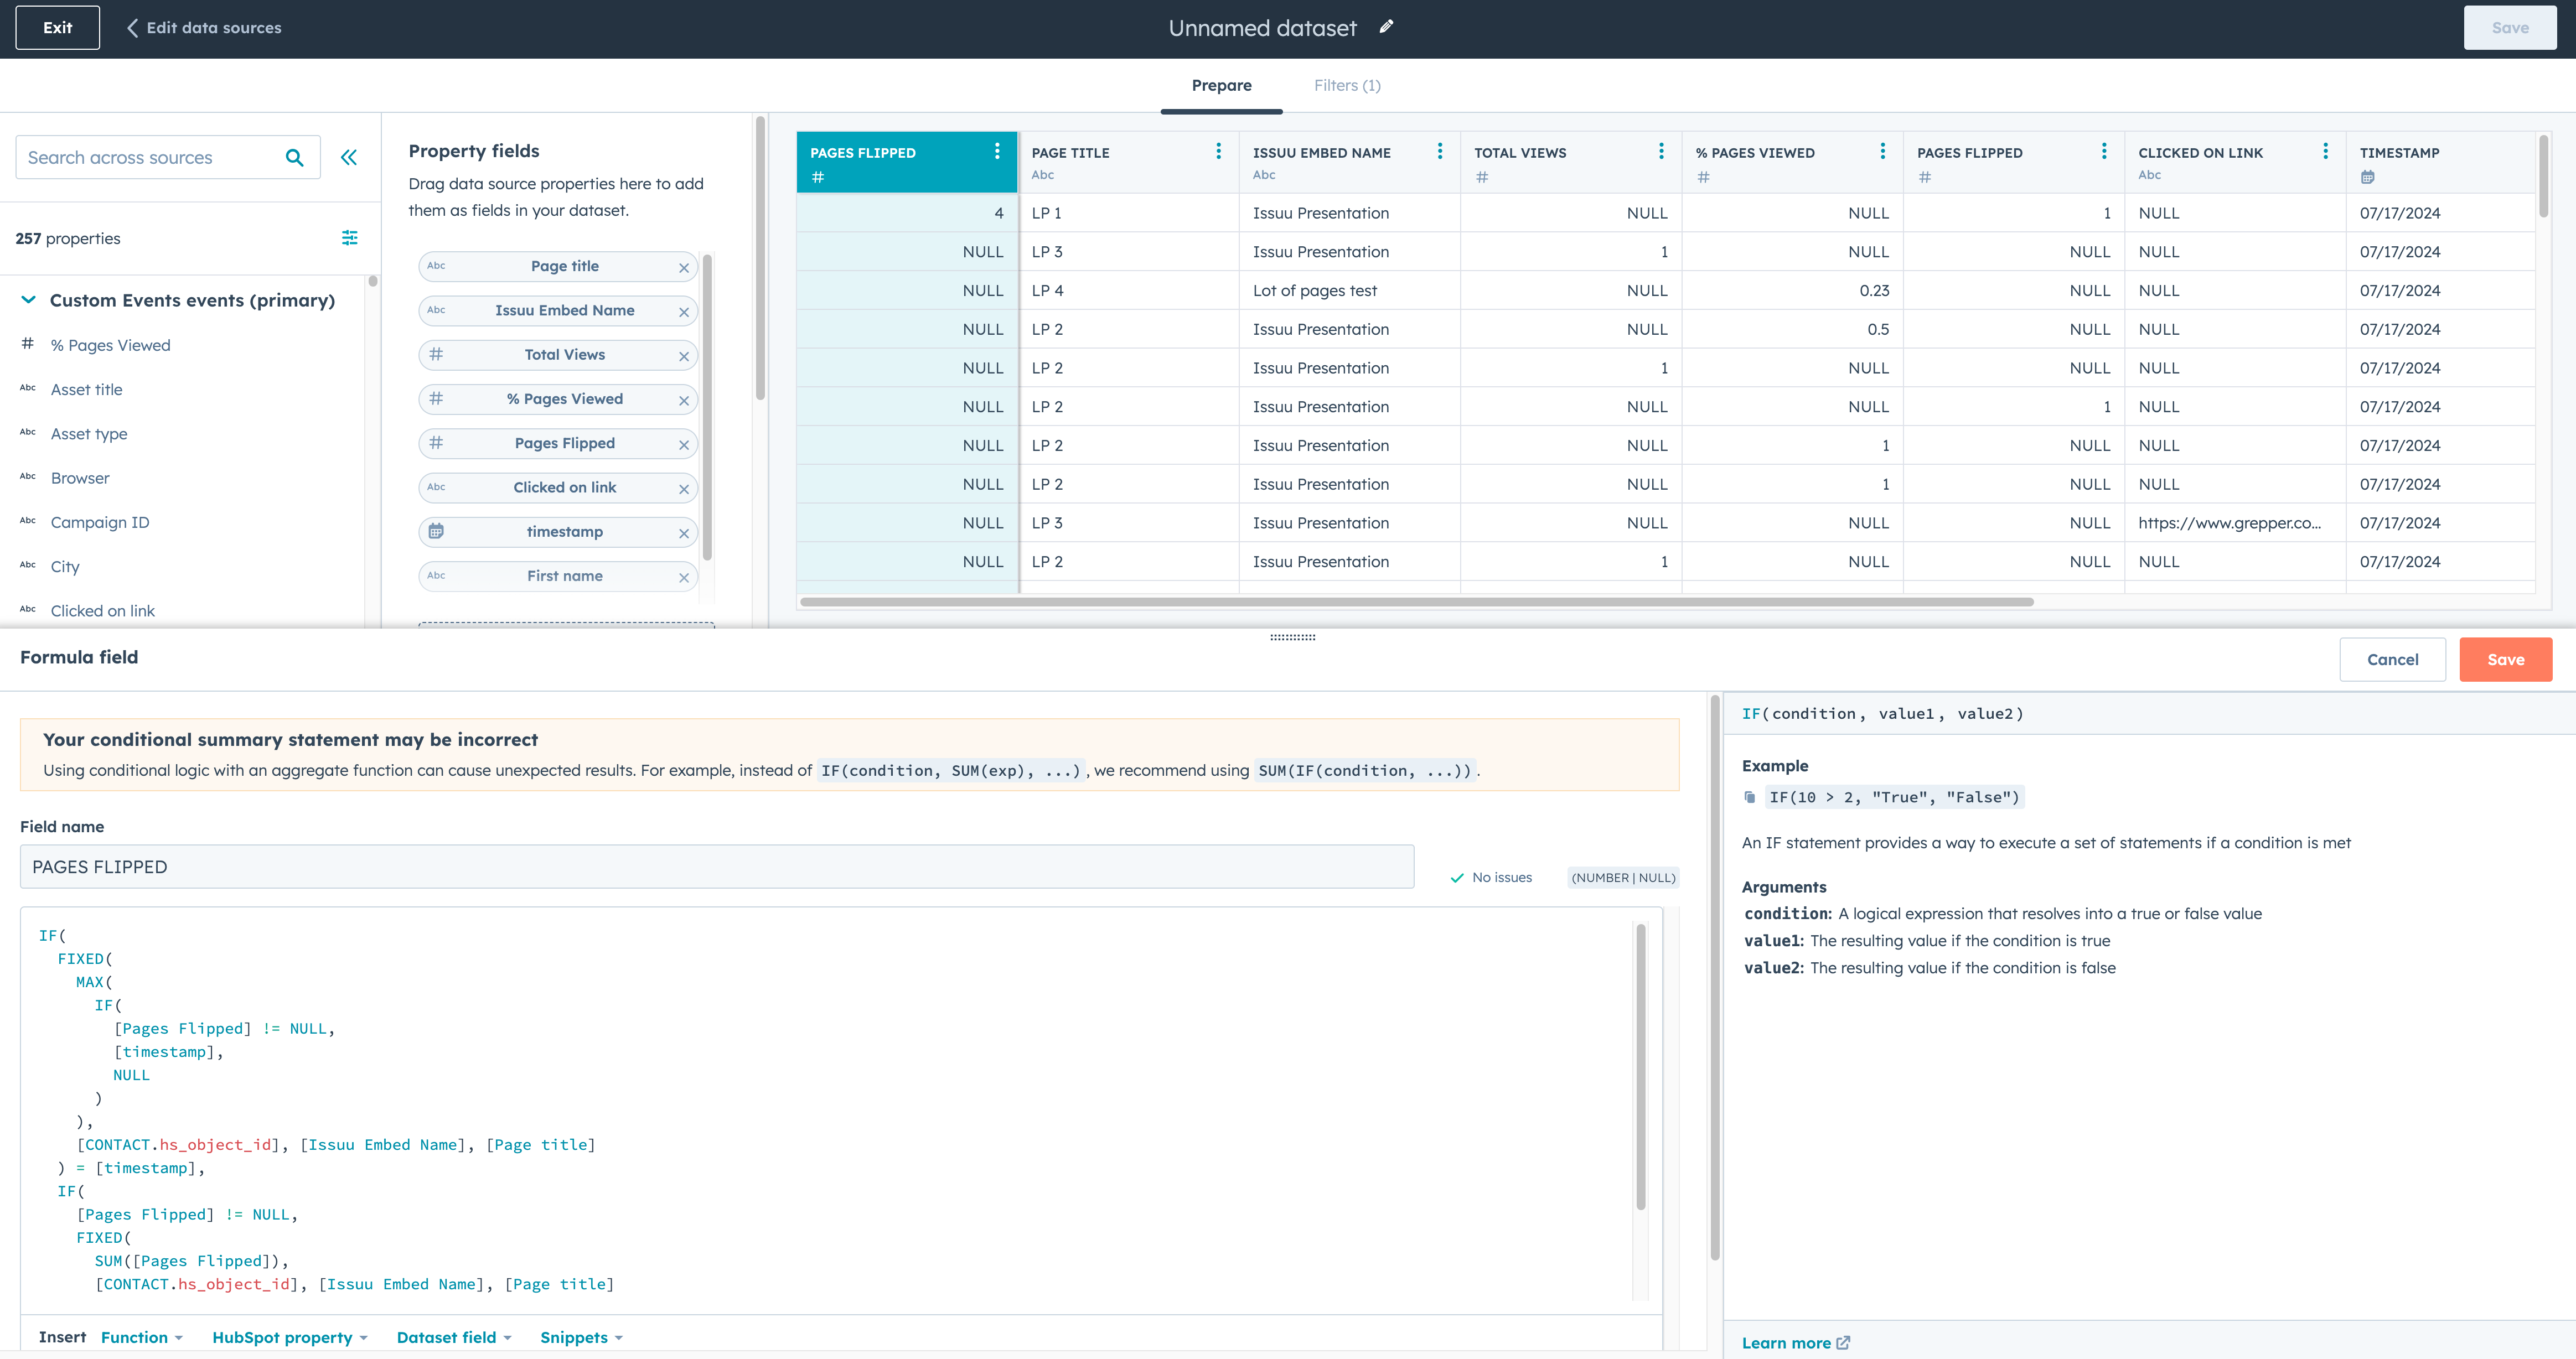Click the data table horizontal scrollbar
This screenshot has width=2576, height=1359.
click(x=1416, y=601)
